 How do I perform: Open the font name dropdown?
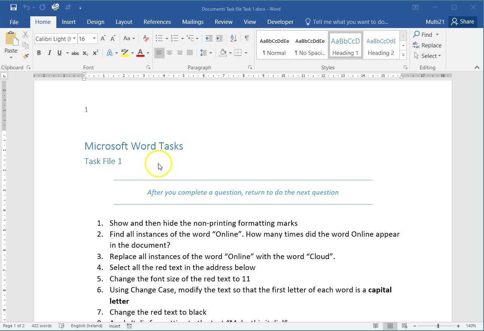74,39
